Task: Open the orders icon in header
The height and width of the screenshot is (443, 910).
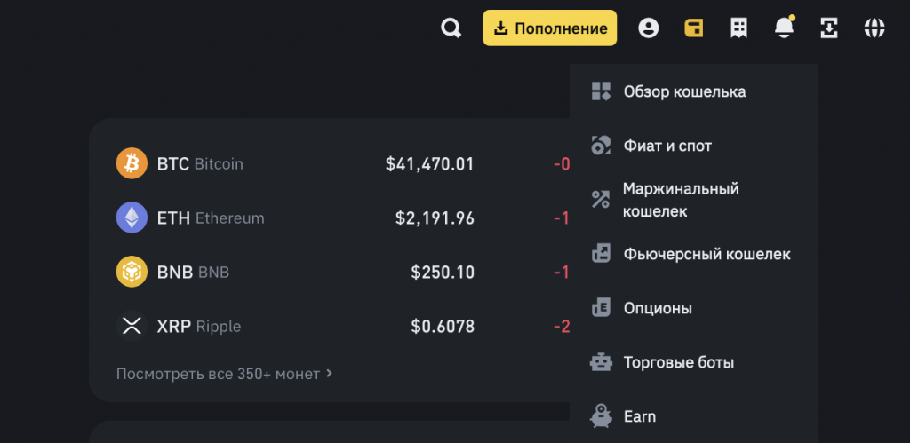Action: [738, 28]
